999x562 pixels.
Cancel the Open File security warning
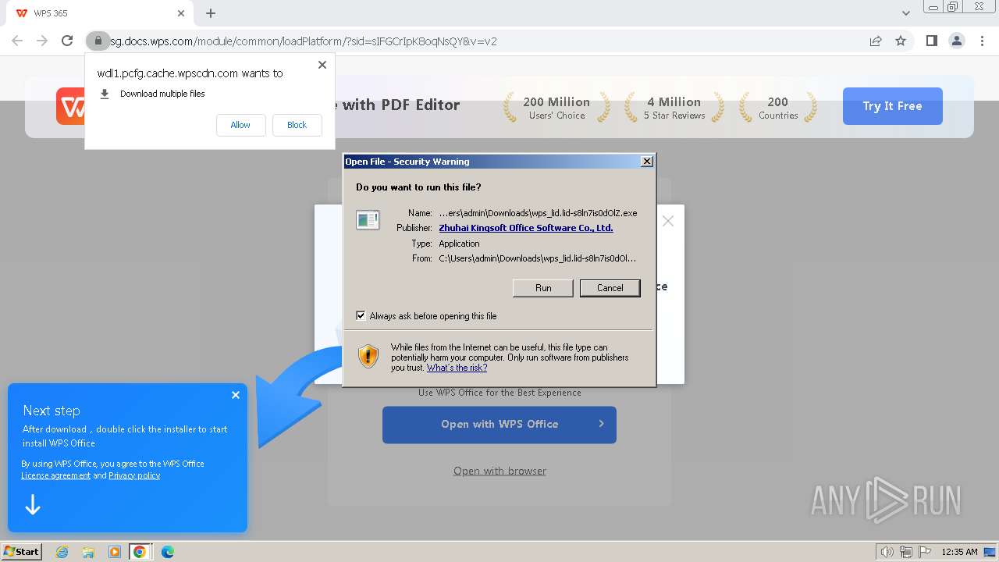pos(610,288)
